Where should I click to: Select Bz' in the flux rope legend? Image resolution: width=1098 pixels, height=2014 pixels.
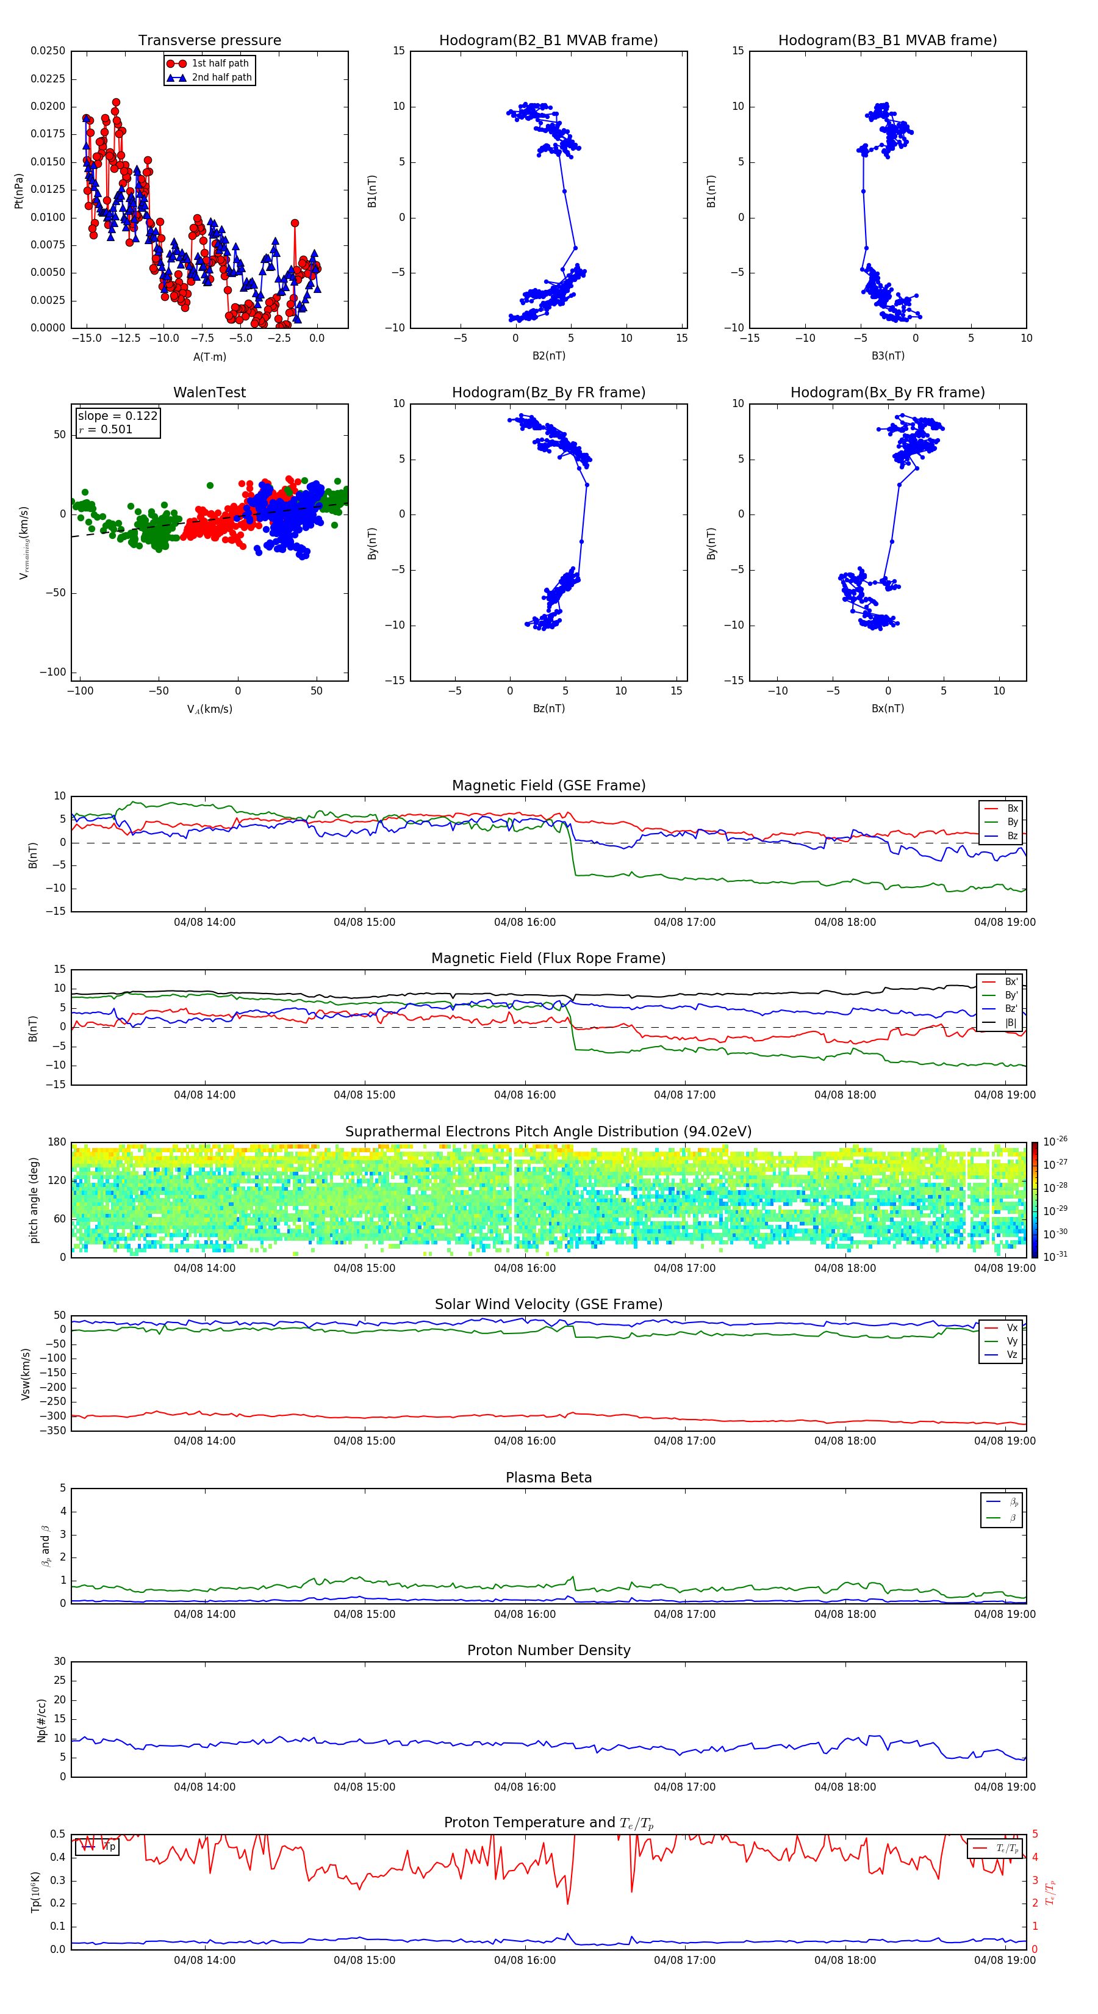point(1000,1009)
